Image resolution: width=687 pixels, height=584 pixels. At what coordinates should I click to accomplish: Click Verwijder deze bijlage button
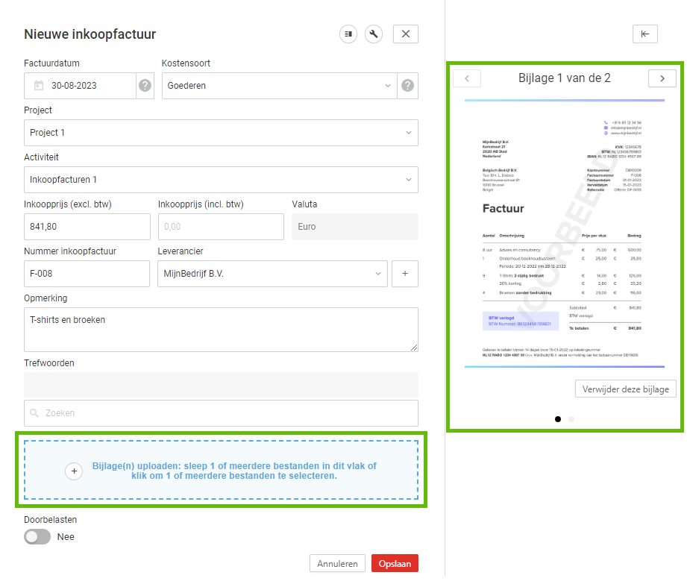coord(626,389)
